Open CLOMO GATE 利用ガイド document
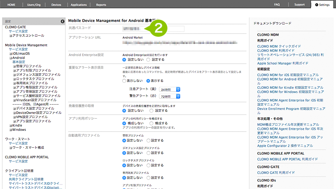 (276, 173)
